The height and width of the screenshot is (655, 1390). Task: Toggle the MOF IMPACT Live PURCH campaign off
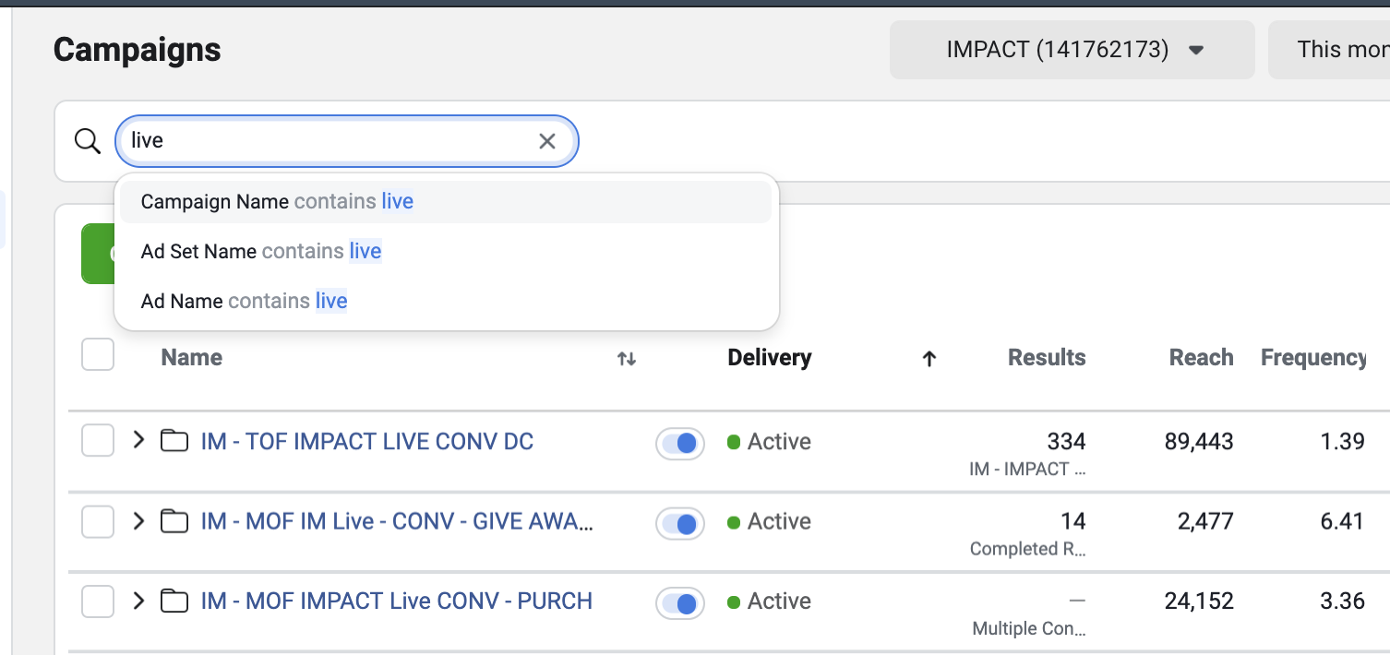(x=679, y=603)
